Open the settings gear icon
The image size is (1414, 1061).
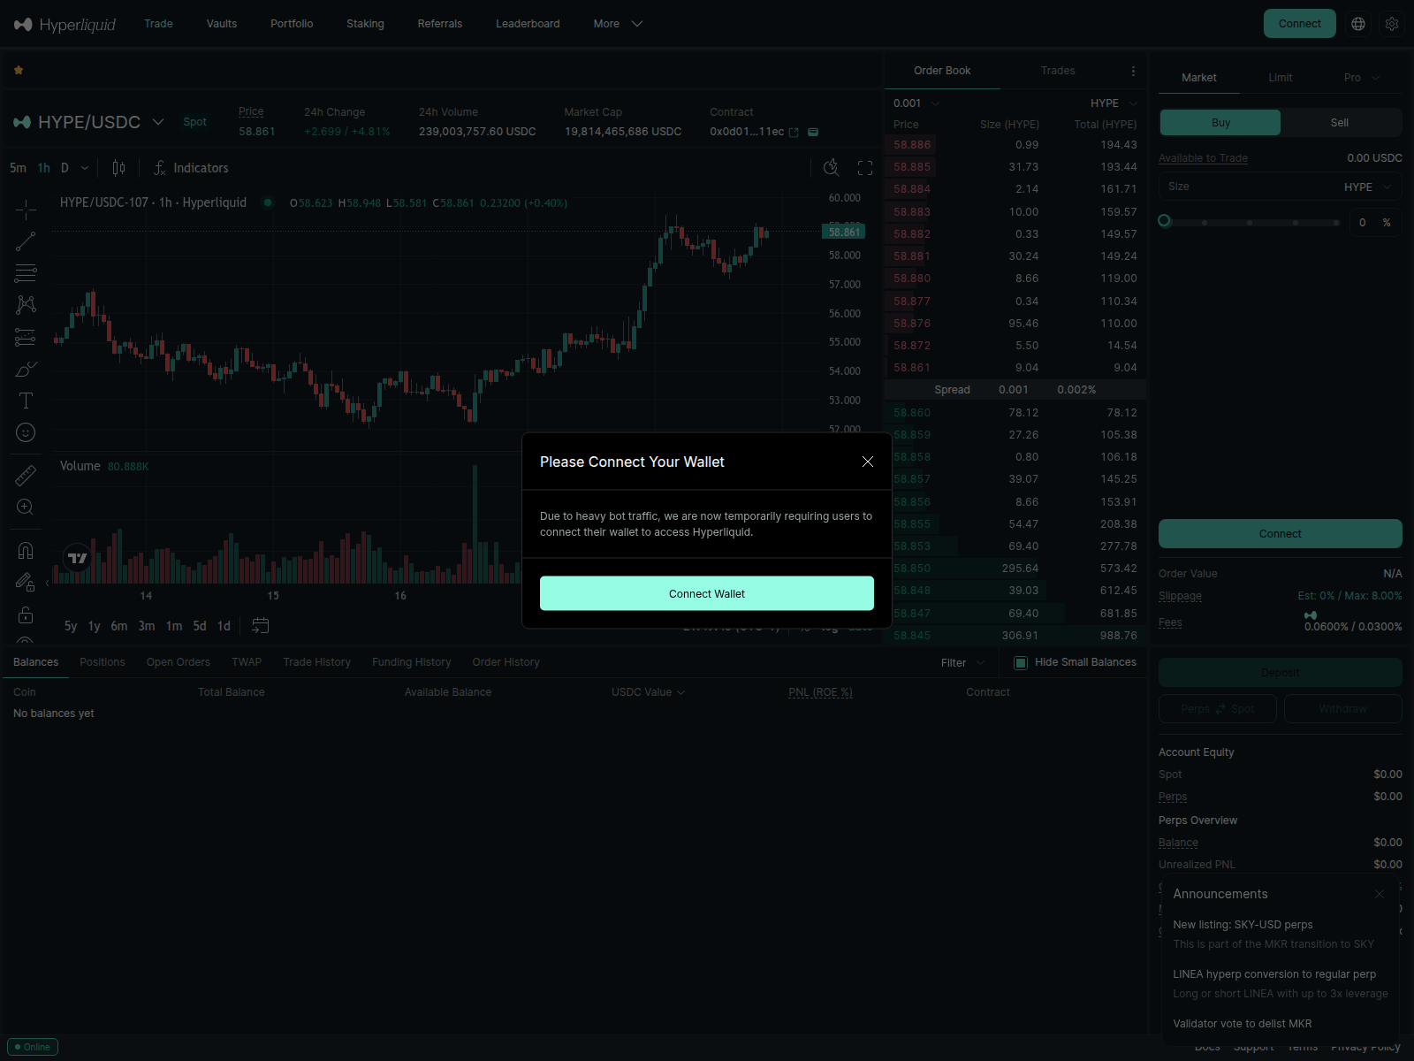[x=1392, y=24]
